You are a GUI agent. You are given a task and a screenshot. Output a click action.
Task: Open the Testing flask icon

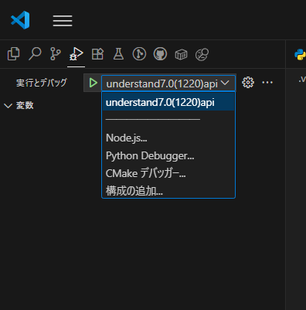point(118,54)
